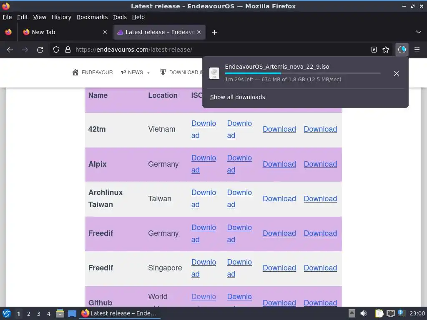Image resolution: width=427 pixels, height=320 pixels.
Task: Click the Singapore location cell
Action: tap(165, 268)
